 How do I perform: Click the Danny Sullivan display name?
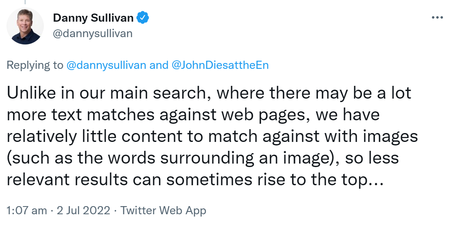(94, 17)
